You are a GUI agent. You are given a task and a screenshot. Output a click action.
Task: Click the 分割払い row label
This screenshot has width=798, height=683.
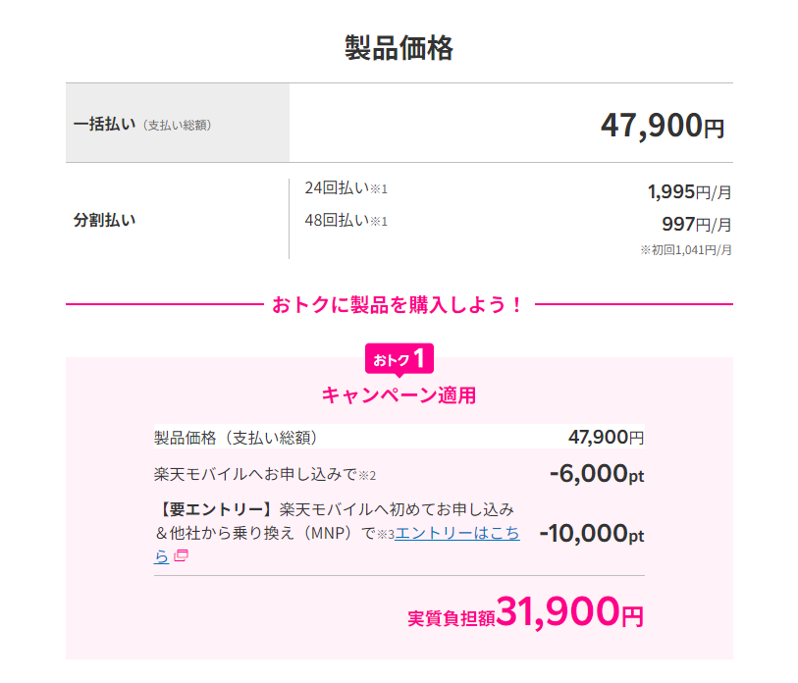point(104,220)
